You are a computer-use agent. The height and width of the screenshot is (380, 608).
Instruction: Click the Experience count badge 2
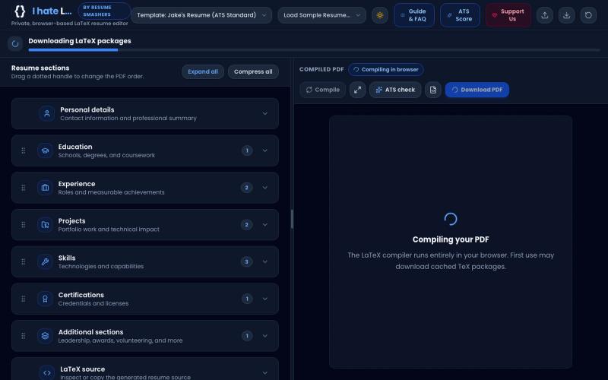(x=246, y=188)
